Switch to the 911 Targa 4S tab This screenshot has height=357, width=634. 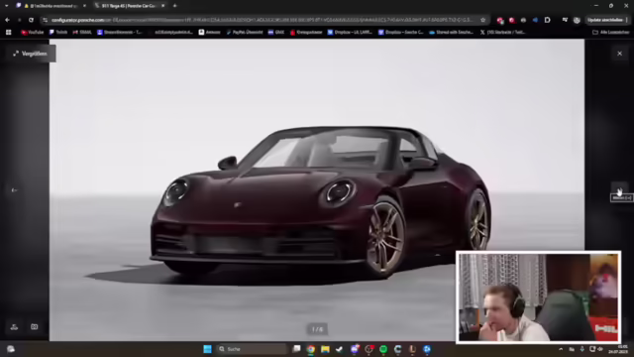pyautogui.click(x=130, y=6)
